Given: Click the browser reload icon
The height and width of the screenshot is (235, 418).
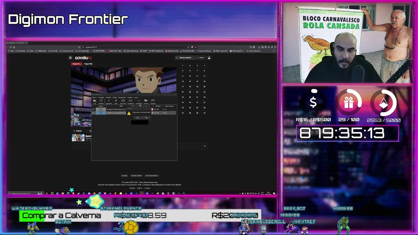Looking at the screenshot, I should (x=10, y=47).
